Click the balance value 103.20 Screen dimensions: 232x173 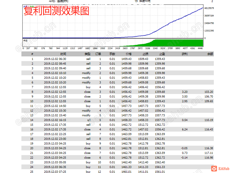[209, 92]
